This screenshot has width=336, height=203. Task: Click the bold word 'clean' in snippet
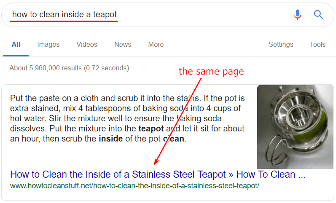174,139
